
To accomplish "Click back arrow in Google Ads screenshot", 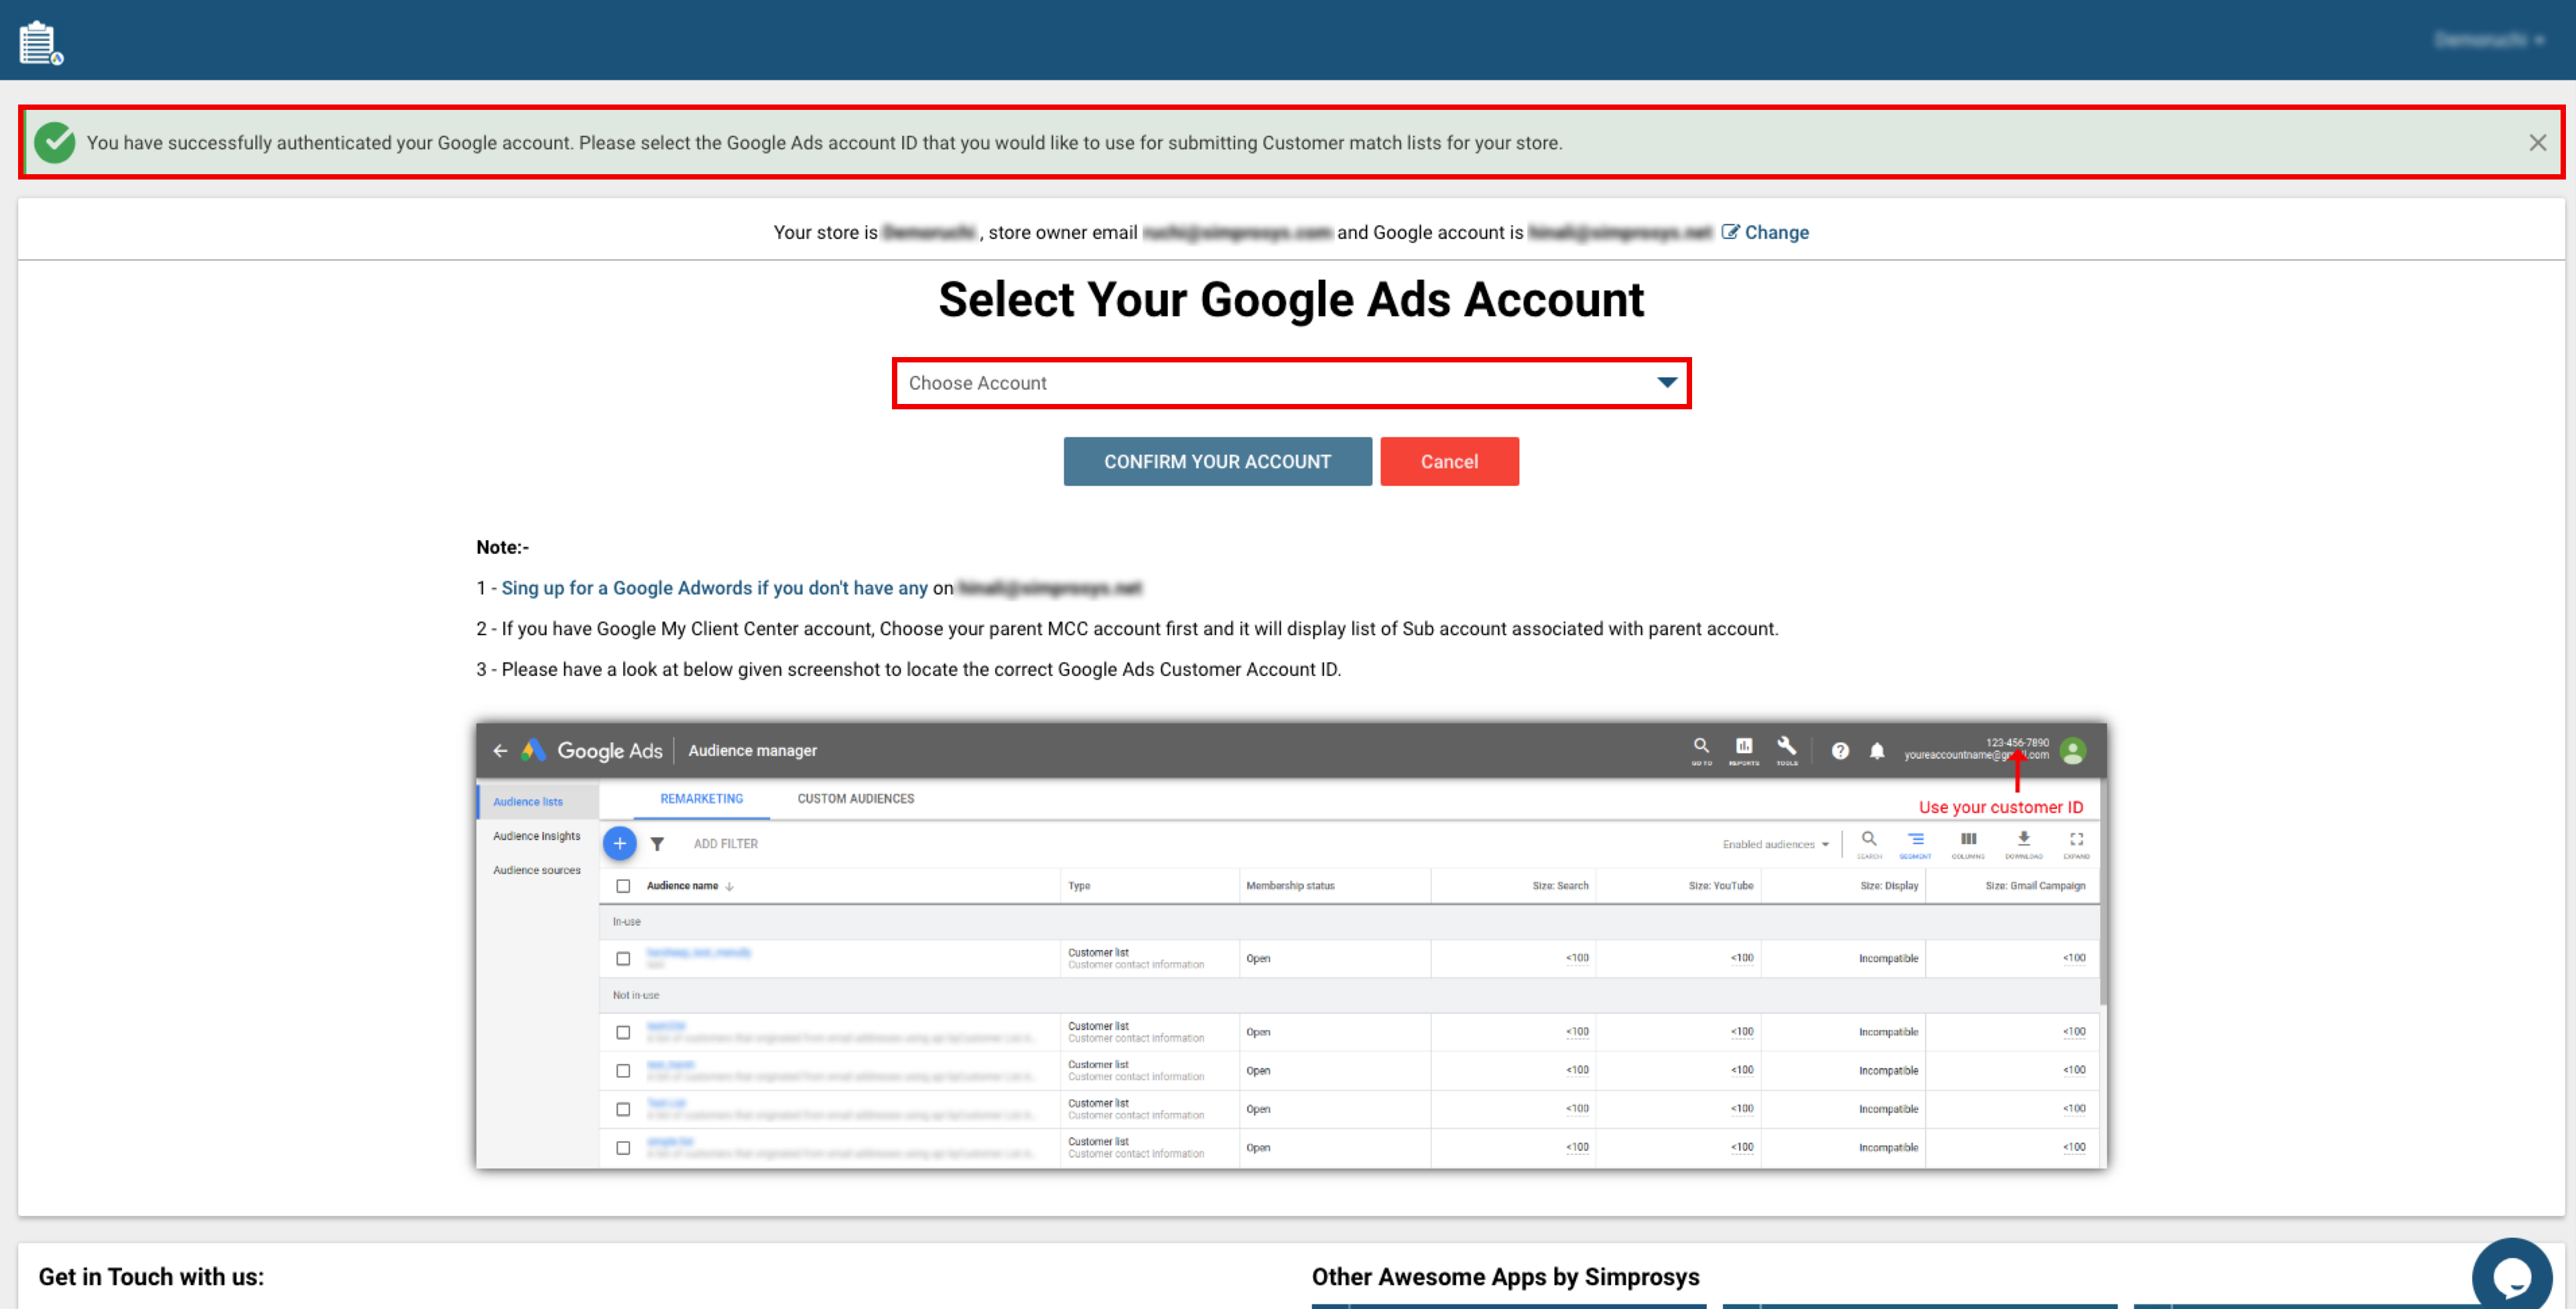I will (x=500, y=750).
